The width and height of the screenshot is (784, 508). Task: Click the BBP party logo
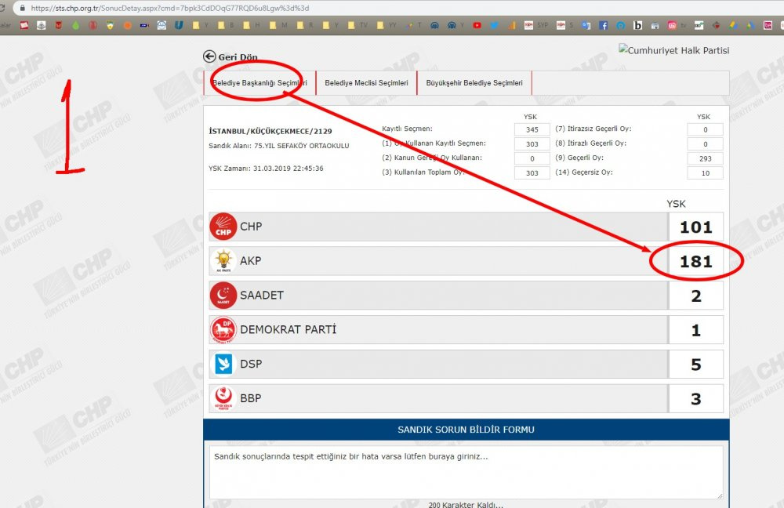click(223, 398)
